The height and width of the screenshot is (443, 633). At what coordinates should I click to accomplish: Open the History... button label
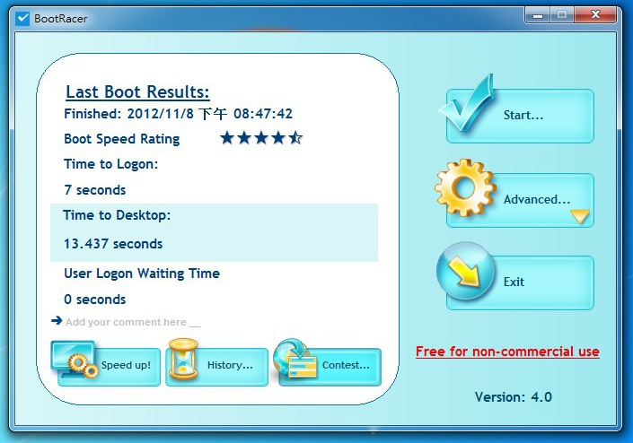click(x=230, y=365)
